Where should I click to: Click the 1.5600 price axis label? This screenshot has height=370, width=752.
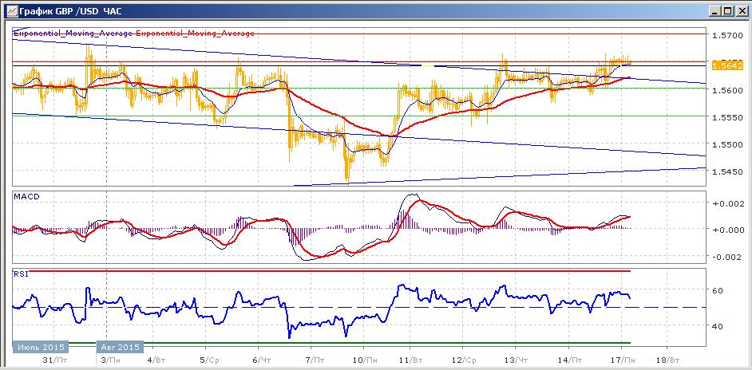click(x=728, y=90)
